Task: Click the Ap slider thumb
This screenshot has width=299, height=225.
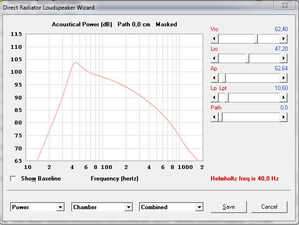Action: coord(224,78)
